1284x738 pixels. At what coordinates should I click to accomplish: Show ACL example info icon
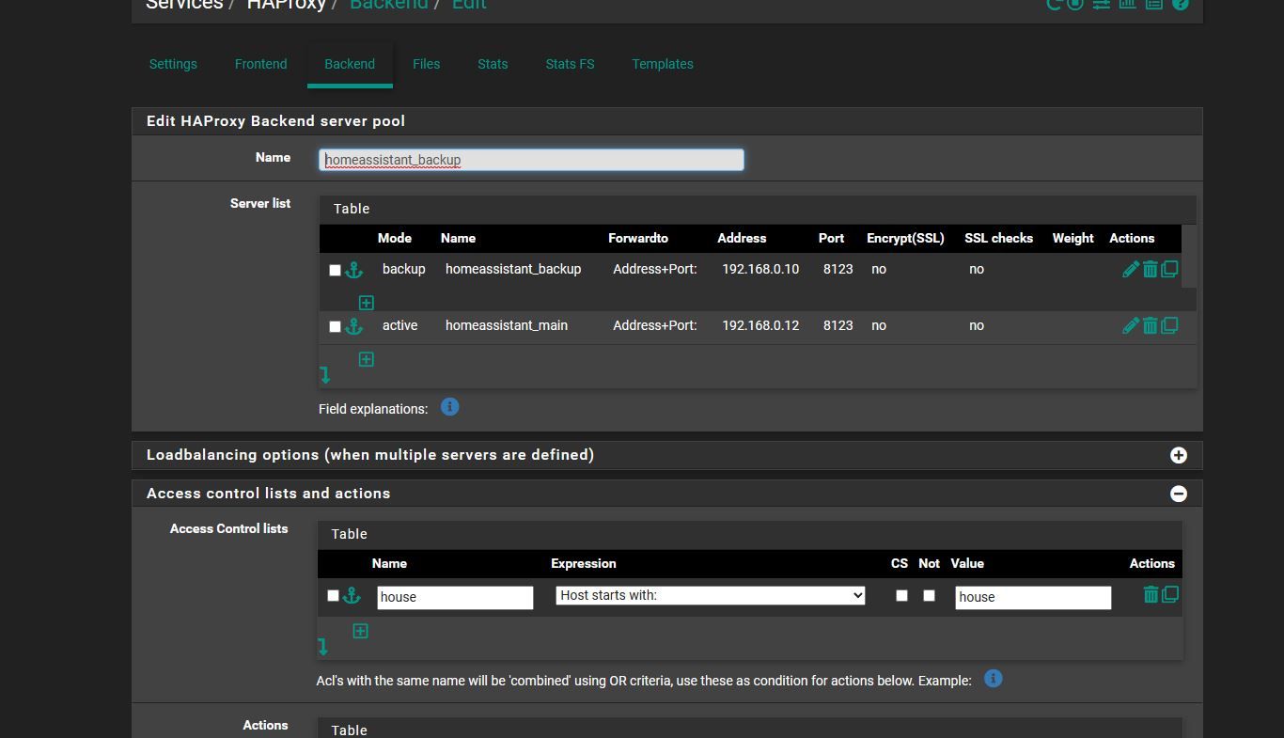point(994,678)
